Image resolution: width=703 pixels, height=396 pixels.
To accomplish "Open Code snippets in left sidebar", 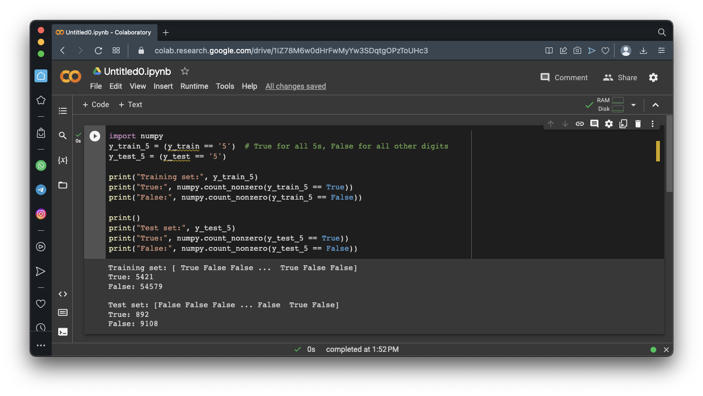I will click(x=63, y=294).
